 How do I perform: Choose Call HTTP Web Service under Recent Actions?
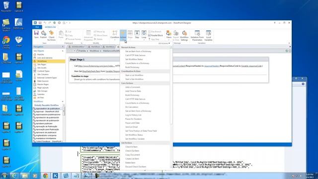tap(135, 55)
